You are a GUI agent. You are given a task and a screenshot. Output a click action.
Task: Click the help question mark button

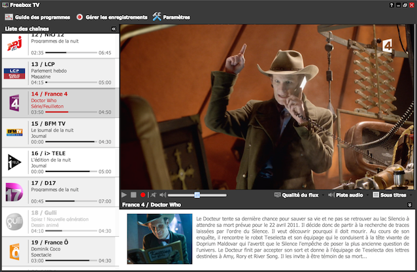coord(392,5)
